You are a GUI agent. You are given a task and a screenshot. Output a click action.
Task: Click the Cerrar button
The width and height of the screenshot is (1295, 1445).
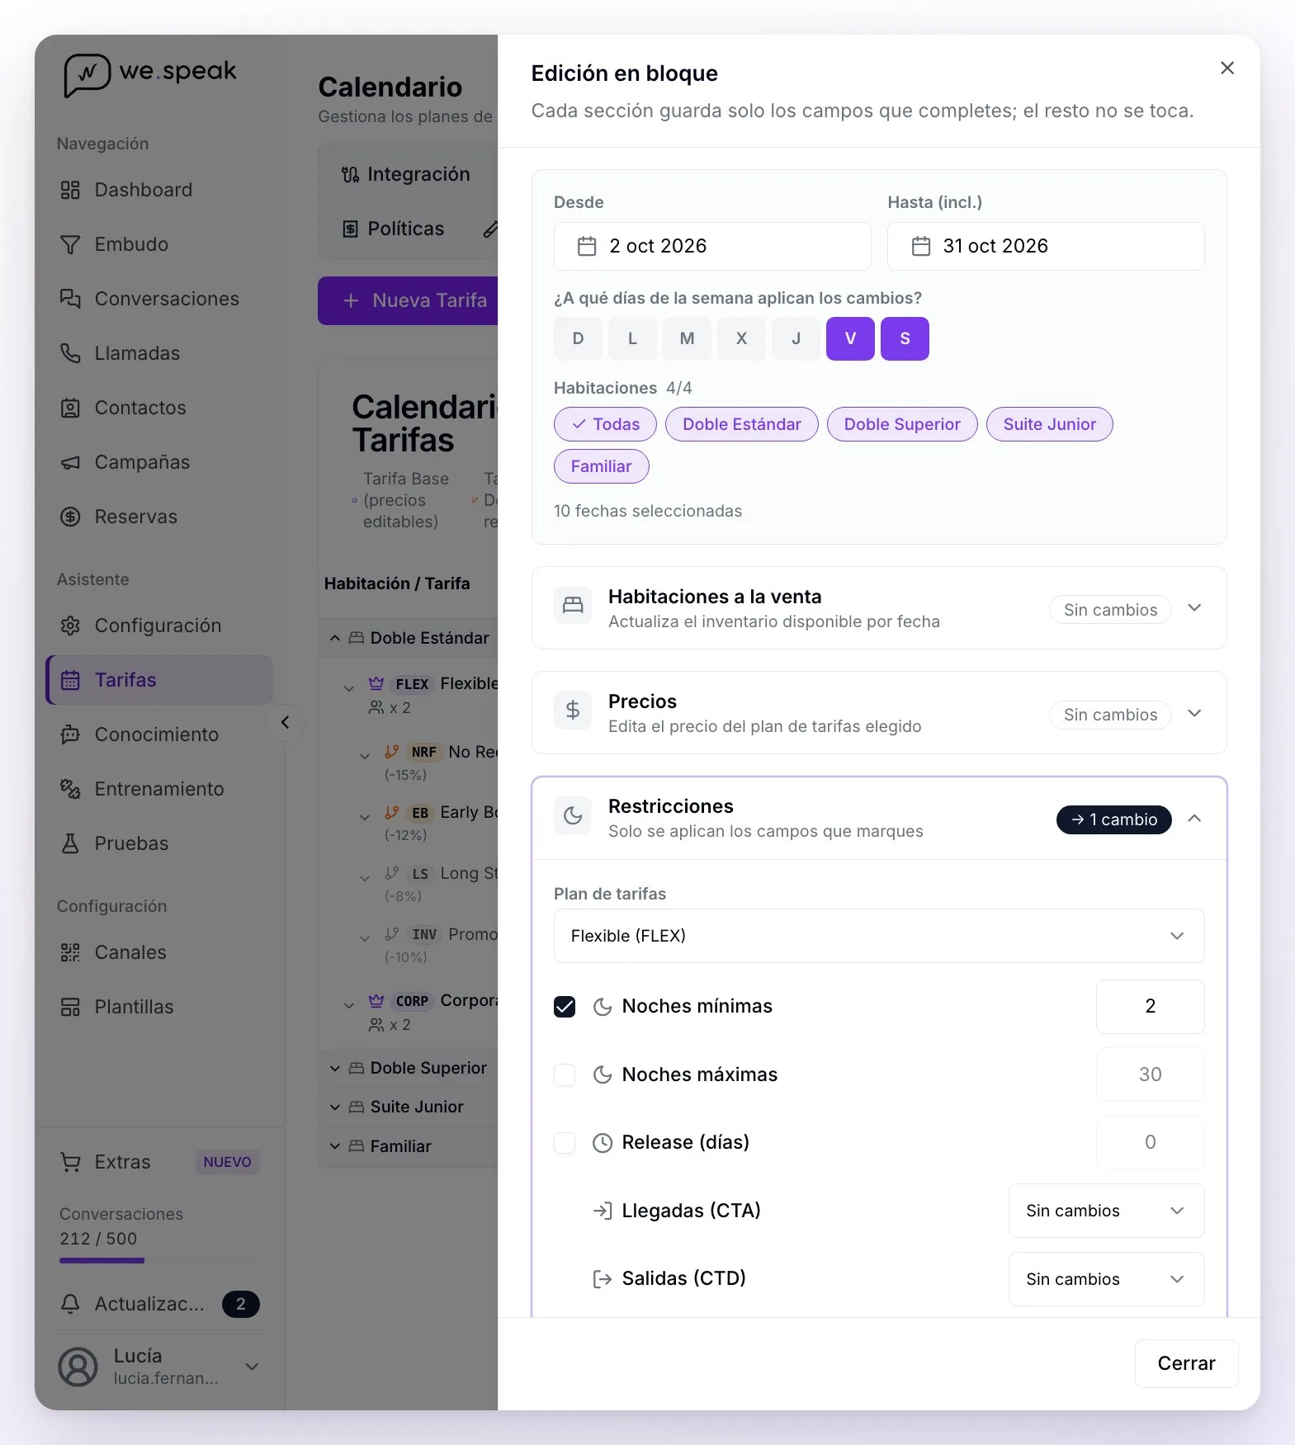pyautogui.click(x=1186, y=1363)
